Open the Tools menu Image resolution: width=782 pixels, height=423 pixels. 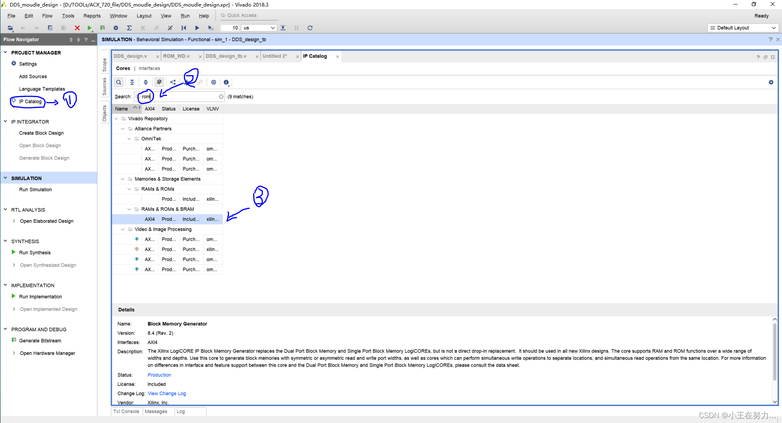pos(68,16)
